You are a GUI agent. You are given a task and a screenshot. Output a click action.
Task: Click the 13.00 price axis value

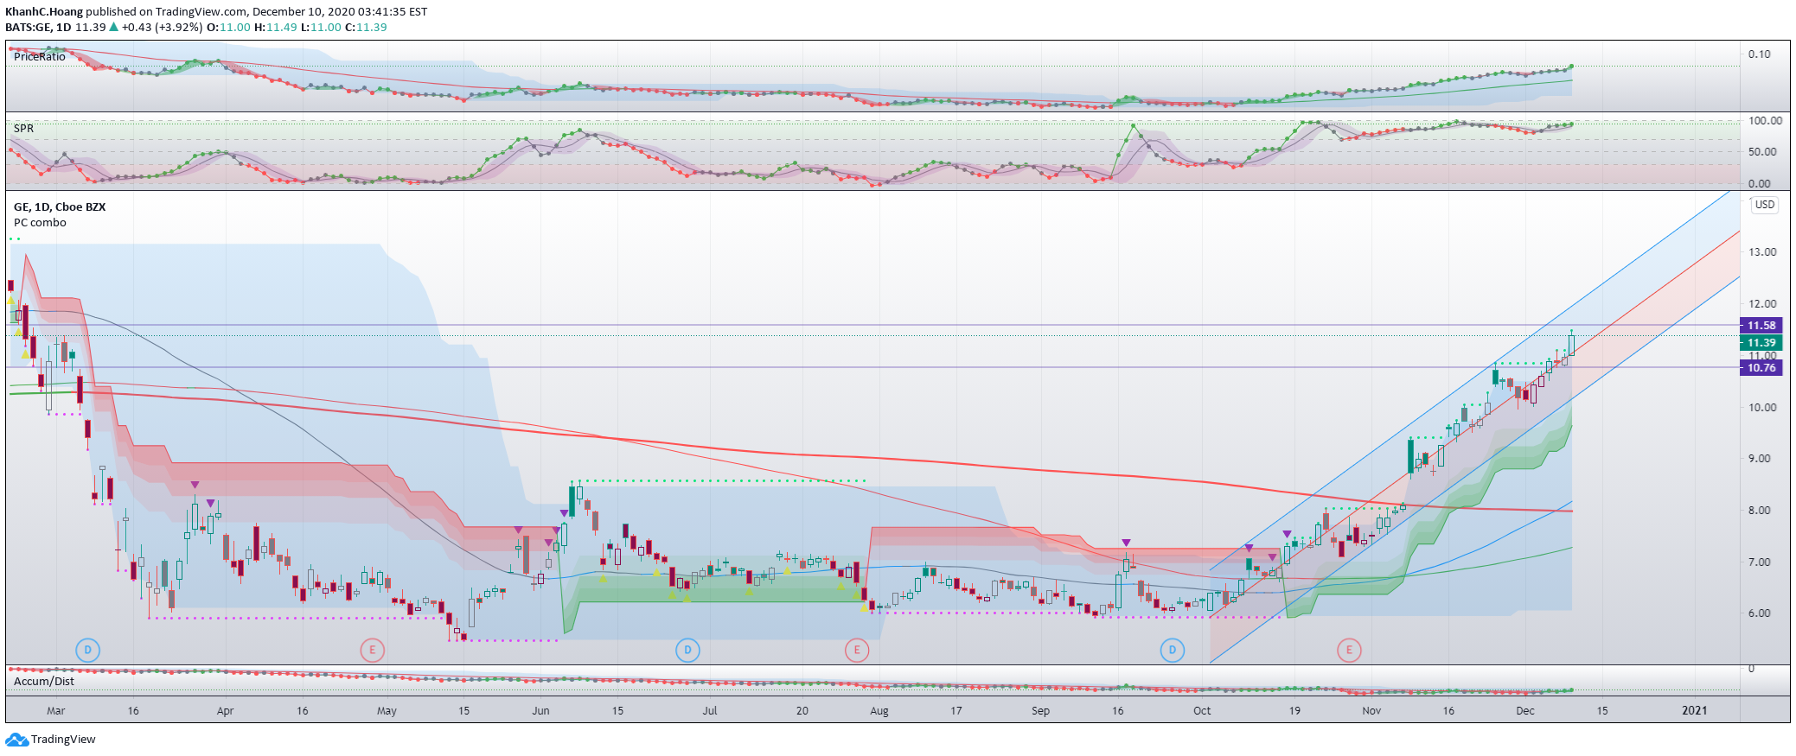click(1762, 252)
